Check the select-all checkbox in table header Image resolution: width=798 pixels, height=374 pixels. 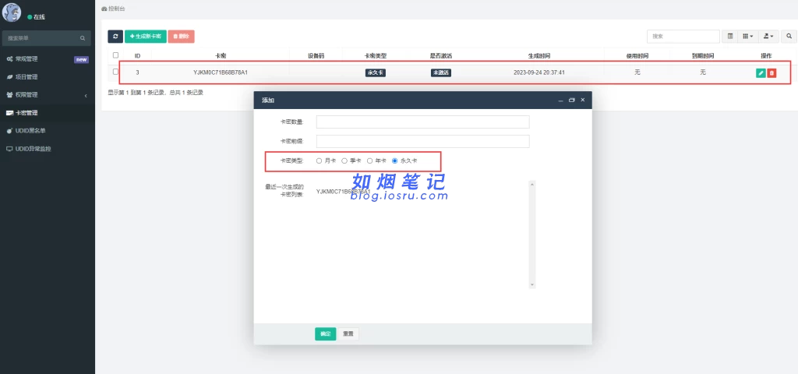point(115,55)
